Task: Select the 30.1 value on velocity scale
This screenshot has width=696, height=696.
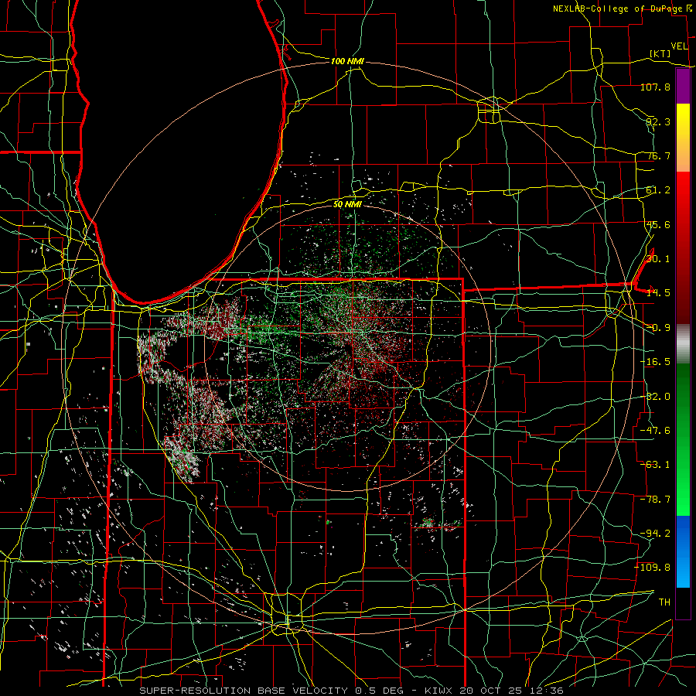Action: 658,259
